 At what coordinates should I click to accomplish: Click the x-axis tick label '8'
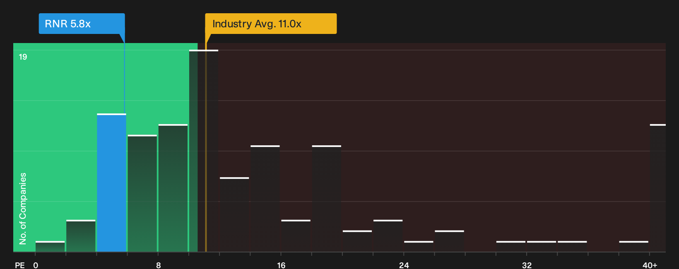click(x=159, y=265)
